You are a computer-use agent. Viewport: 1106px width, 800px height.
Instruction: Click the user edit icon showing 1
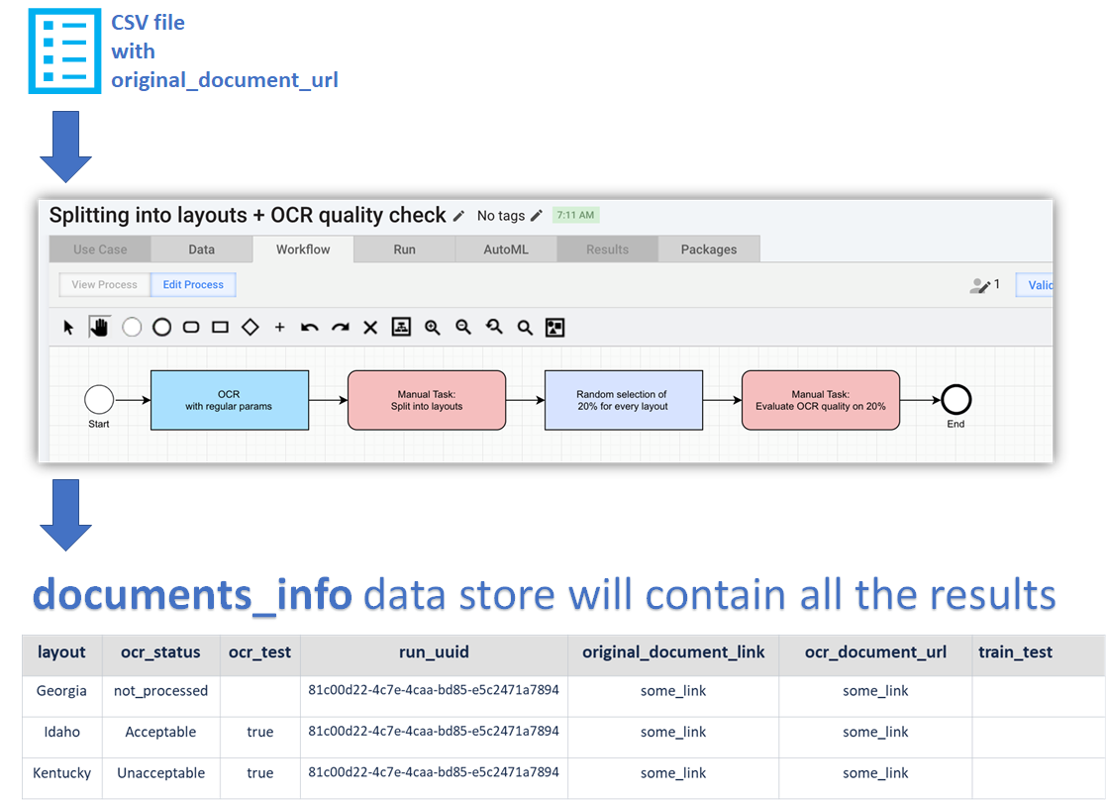click(x=984, y=285)
